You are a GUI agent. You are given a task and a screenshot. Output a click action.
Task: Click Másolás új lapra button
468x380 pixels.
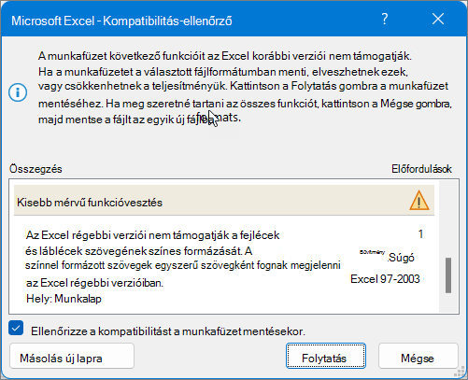tap(72, 356)
